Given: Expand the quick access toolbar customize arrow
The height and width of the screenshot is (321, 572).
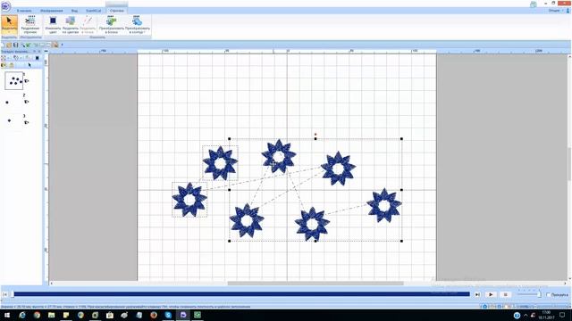Looking at the screenshot, I should tap(62, 45).
